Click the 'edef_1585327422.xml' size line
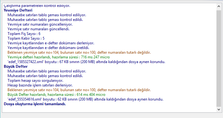Screen dimensions: 223x118 click(x=86, y=62)
